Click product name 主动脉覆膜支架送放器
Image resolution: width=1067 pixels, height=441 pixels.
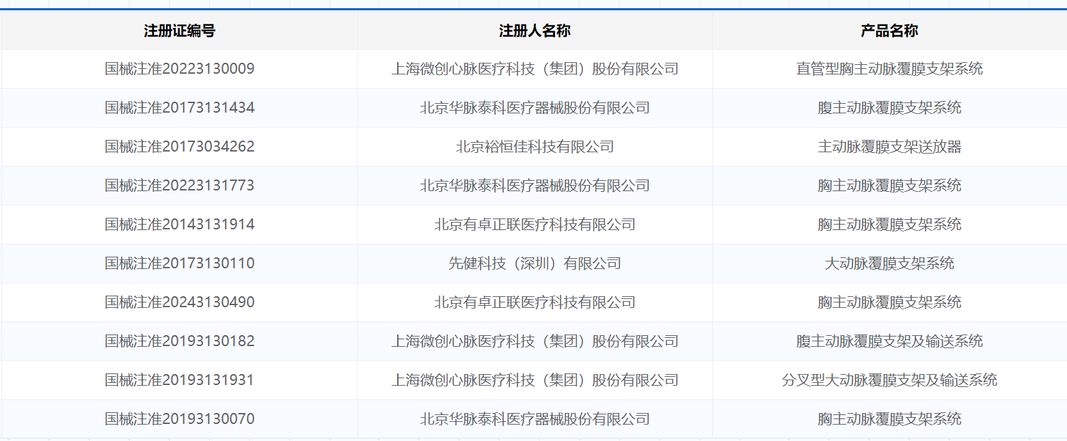pos(889,147)
